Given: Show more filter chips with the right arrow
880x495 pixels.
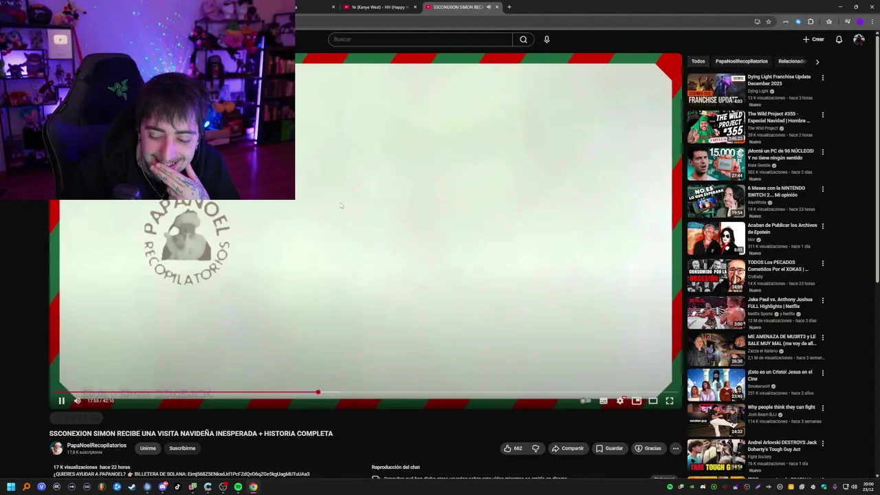Looking at the screenshot, I should point(817,62).
